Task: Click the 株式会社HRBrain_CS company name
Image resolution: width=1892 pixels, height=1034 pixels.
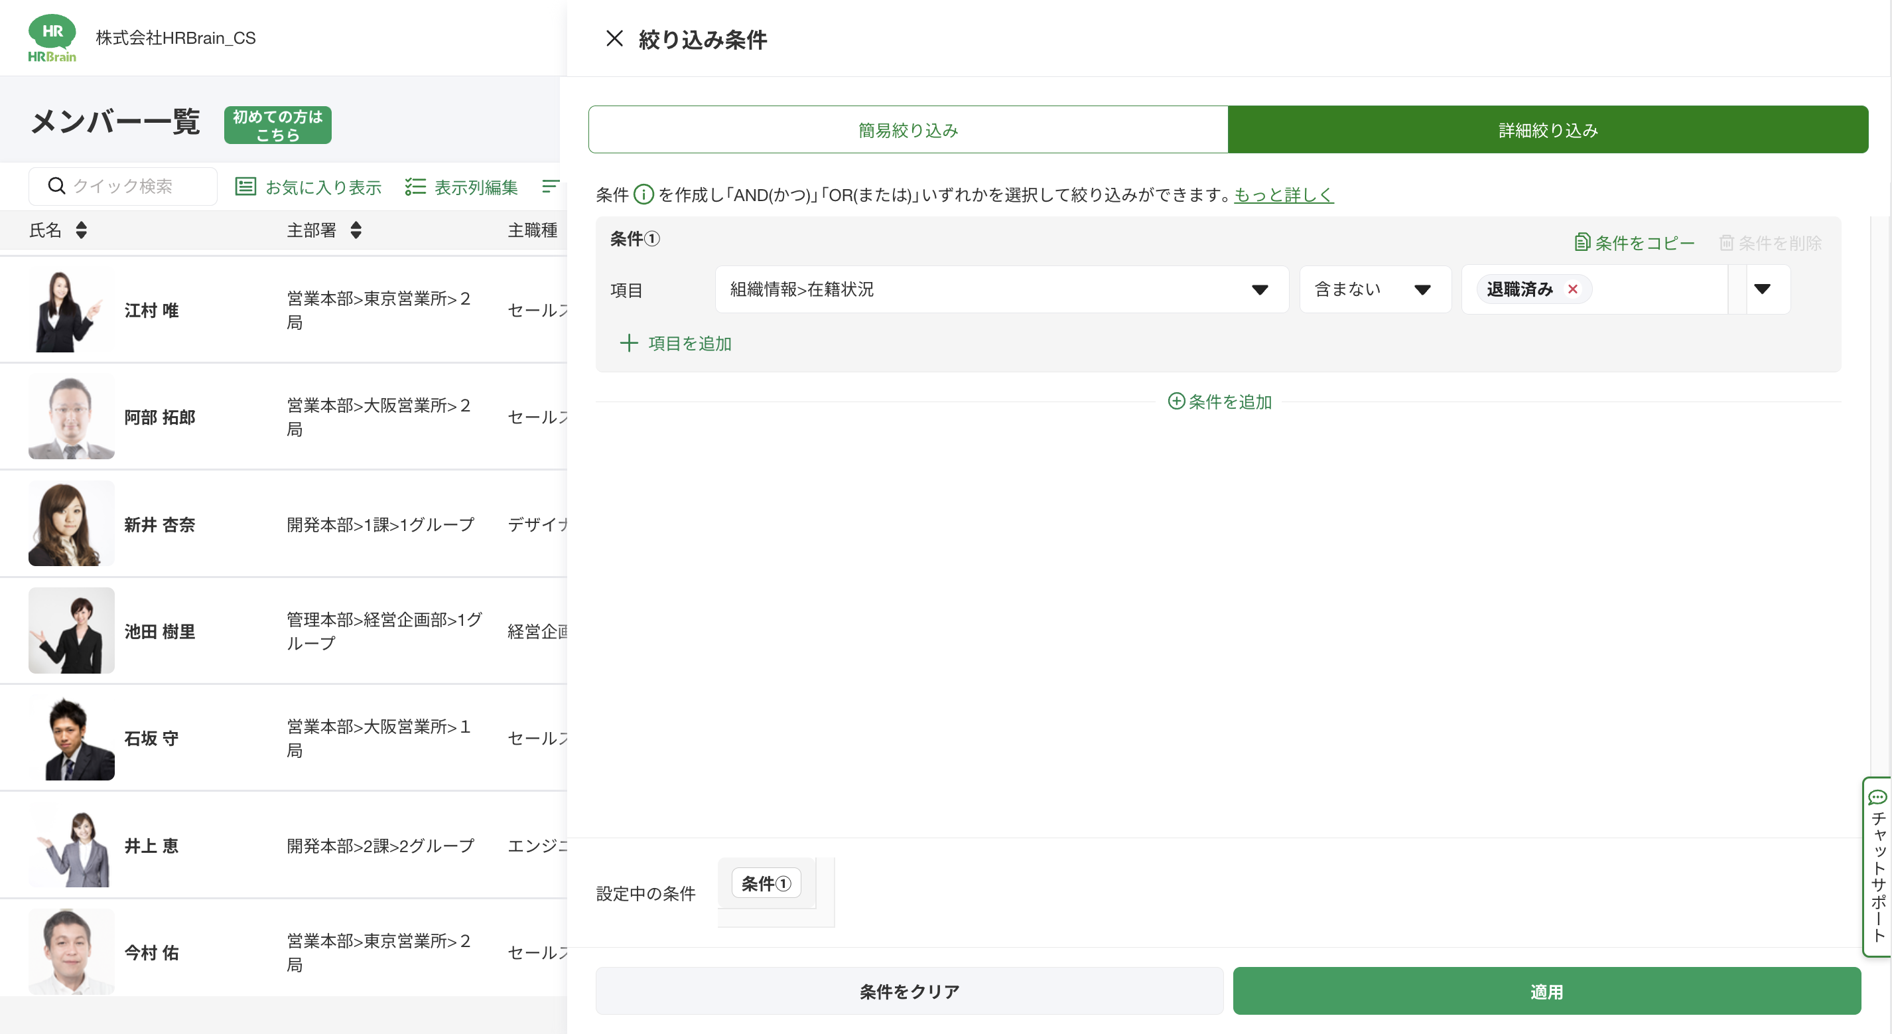Action: (176, 38)
